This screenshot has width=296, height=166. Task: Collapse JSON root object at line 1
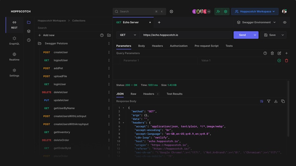pyautogui.click(x=123, y=108)
